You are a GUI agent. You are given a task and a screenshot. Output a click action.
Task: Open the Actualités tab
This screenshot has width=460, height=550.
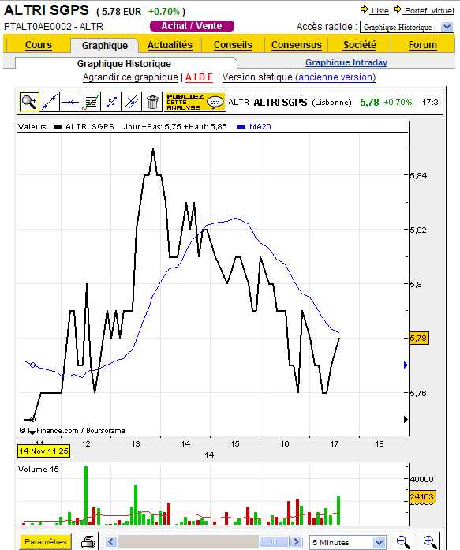click(x=170, y=45)
